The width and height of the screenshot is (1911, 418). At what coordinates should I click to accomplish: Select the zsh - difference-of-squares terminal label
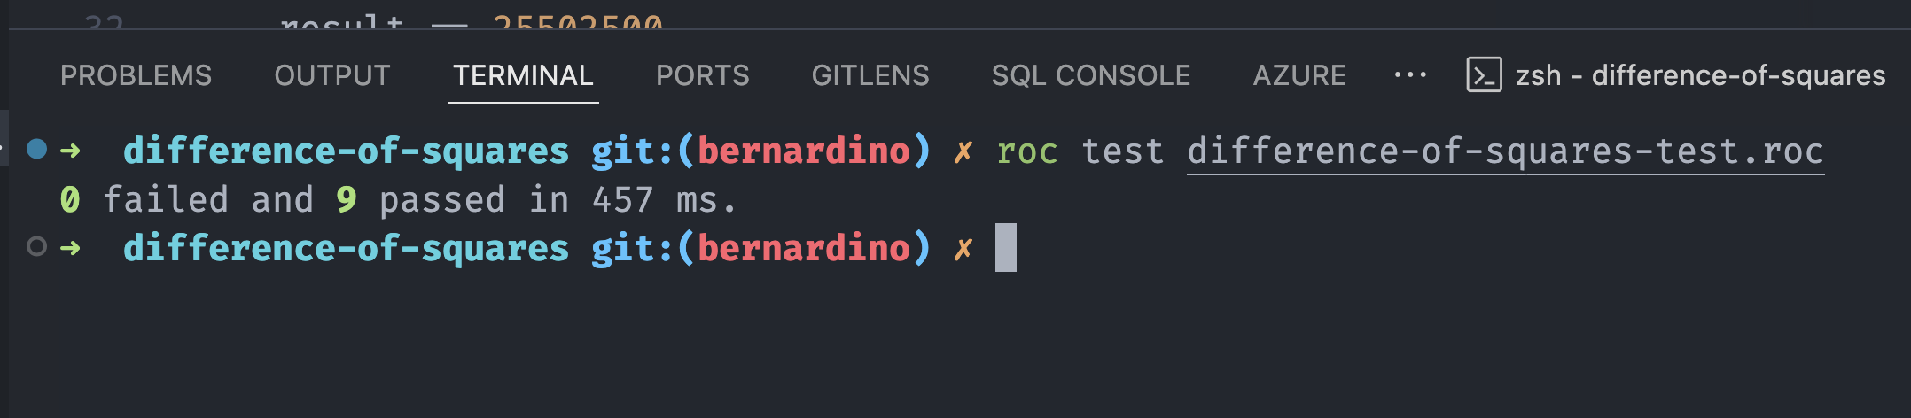coord(1700,76)
